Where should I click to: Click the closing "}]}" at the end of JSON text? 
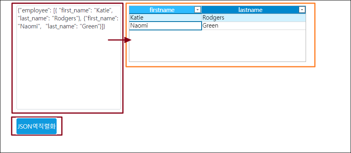(x=102, y=26)
